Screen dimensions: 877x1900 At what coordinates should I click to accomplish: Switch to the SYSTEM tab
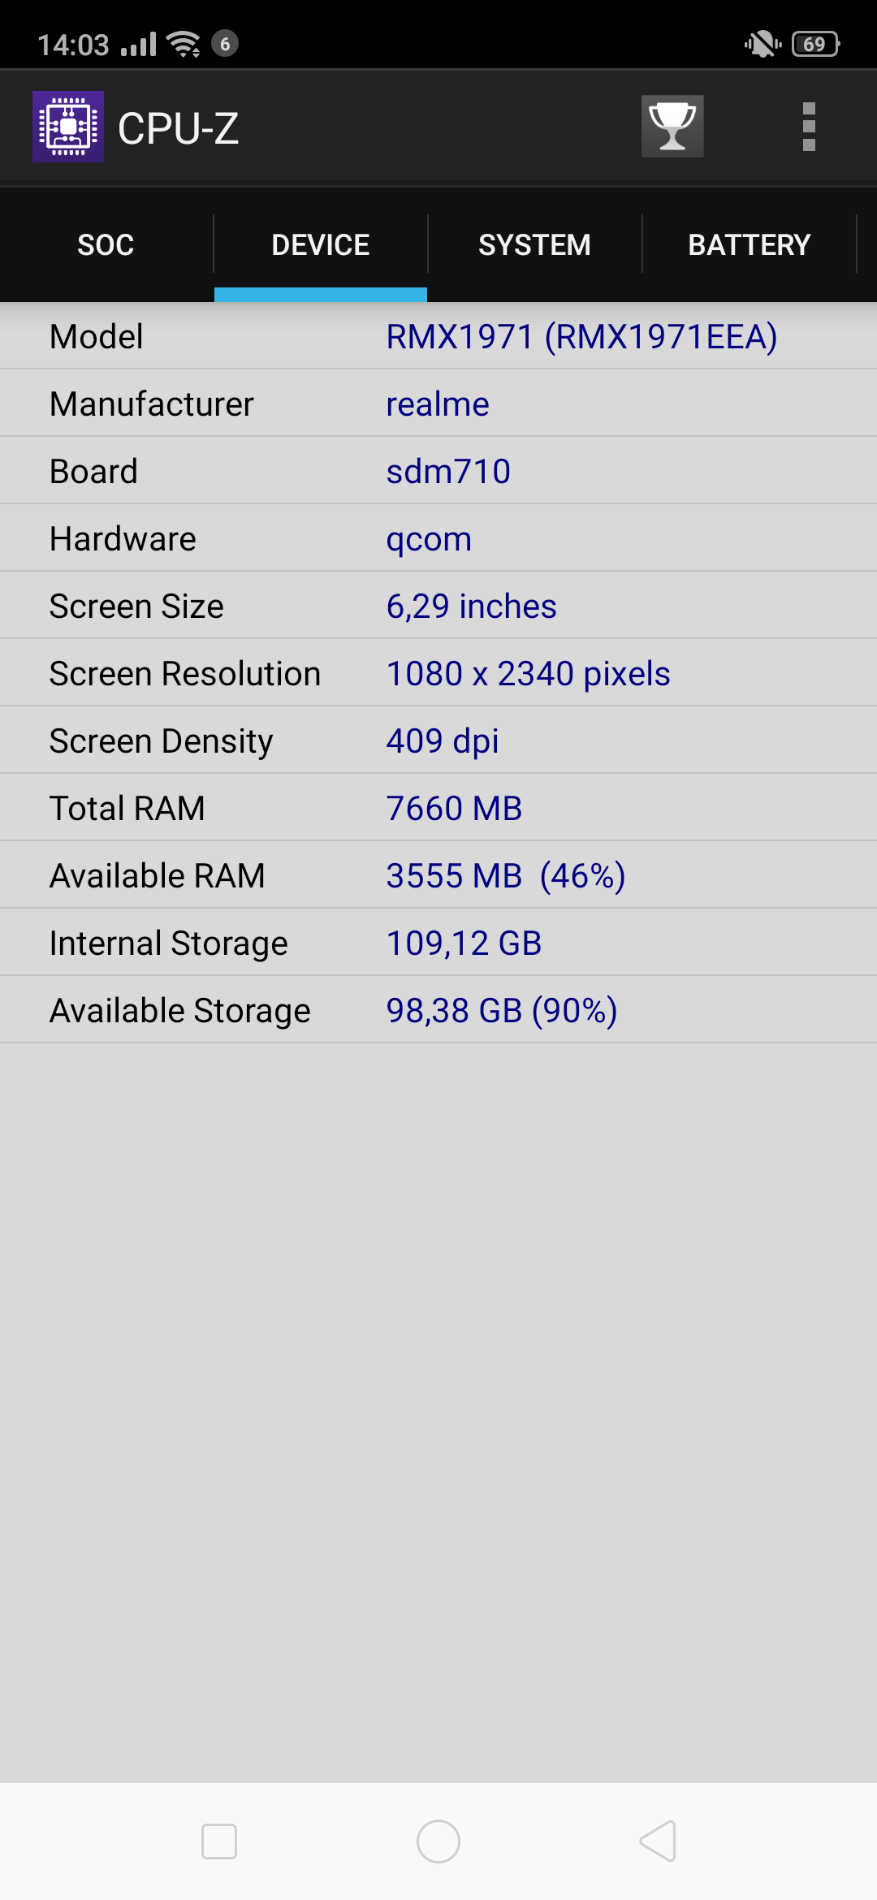(x=534, y=244)
